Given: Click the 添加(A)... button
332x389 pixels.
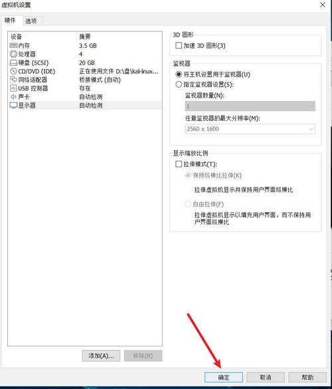Looking at the screenshot, I should [x=101, y=356].
